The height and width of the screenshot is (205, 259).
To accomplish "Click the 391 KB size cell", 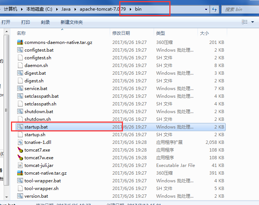I will click(x=217, y=173).
